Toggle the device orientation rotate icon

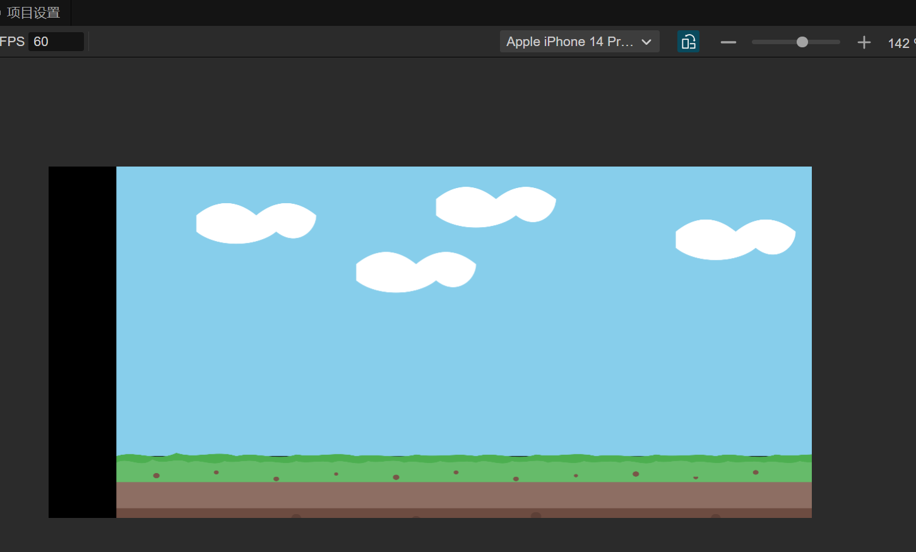point(688,42)
